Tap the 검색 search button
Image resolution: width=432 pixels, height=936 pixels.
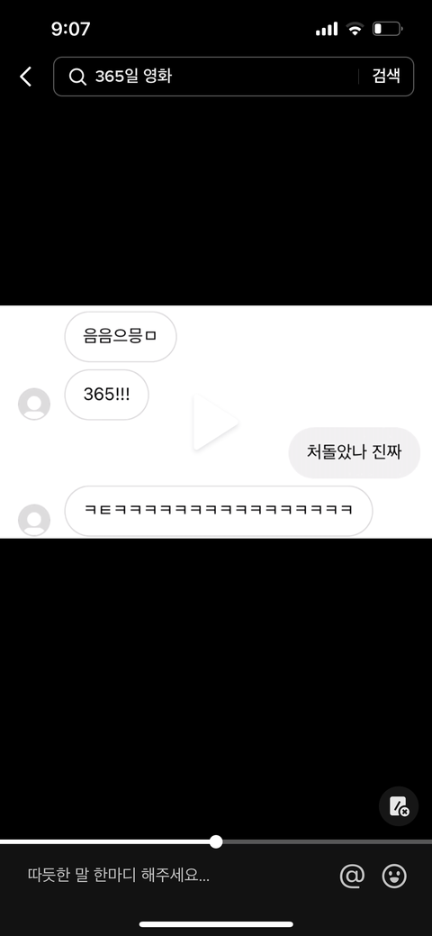click(386, 76)
